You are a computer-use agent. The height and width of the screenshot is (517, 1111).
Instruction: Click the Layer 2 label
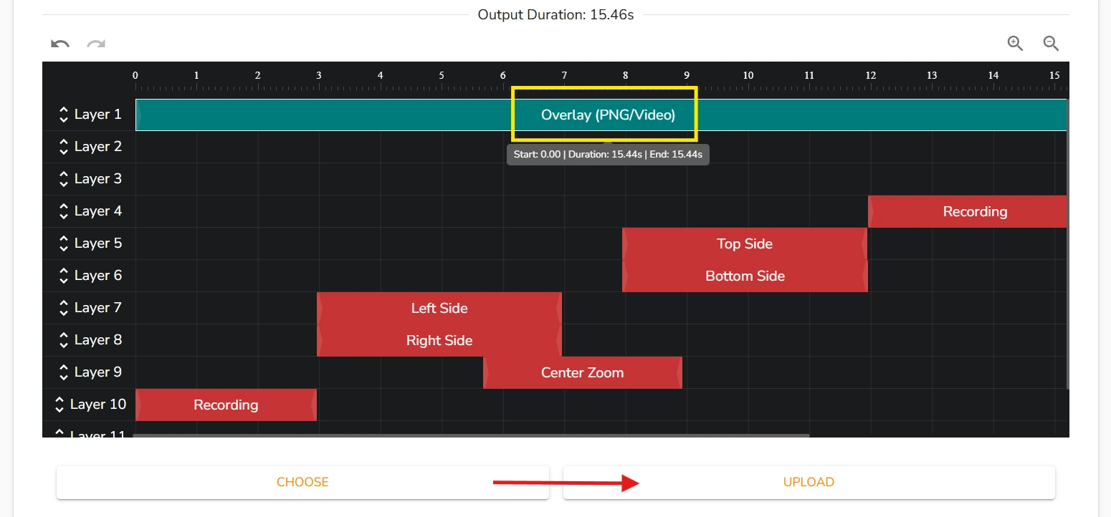[x=98, y=147]
